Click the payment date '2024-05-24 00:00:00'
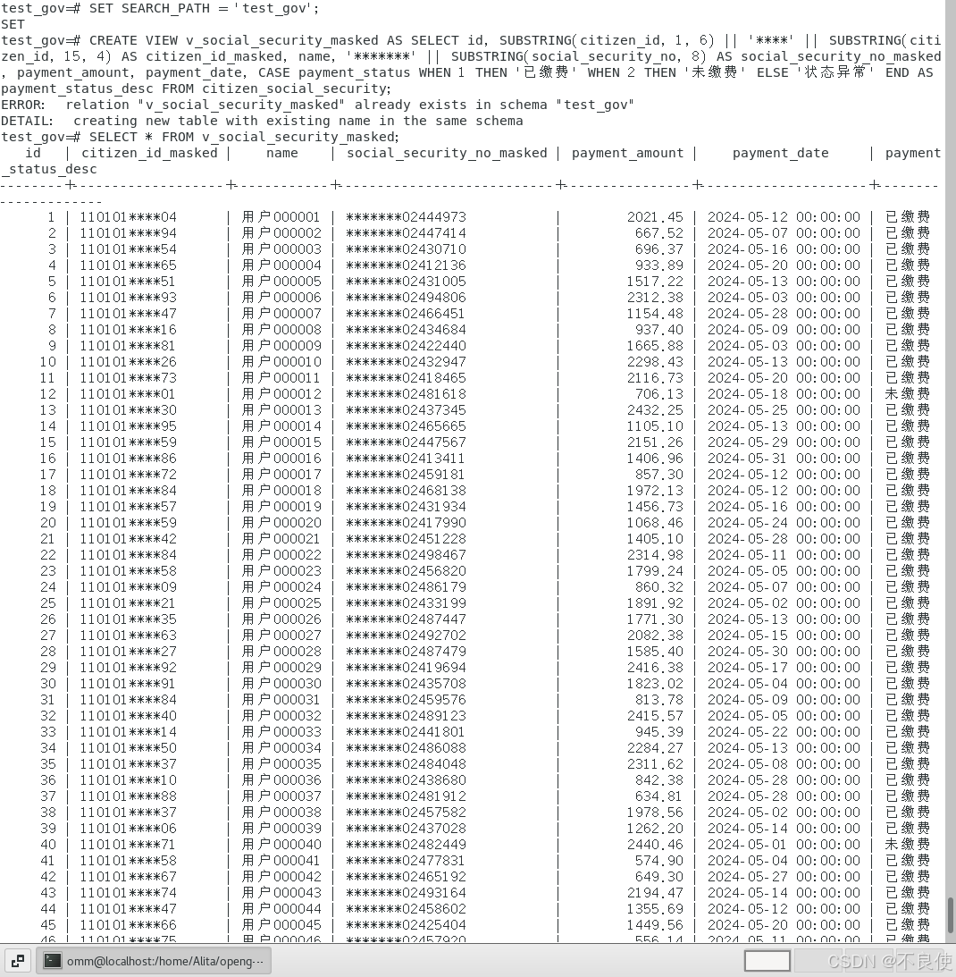 784,523
